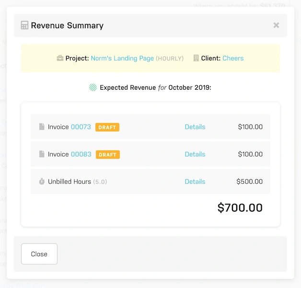View Details for Invoice 00073
Viewport: 301px width, 288px height.
195,127
